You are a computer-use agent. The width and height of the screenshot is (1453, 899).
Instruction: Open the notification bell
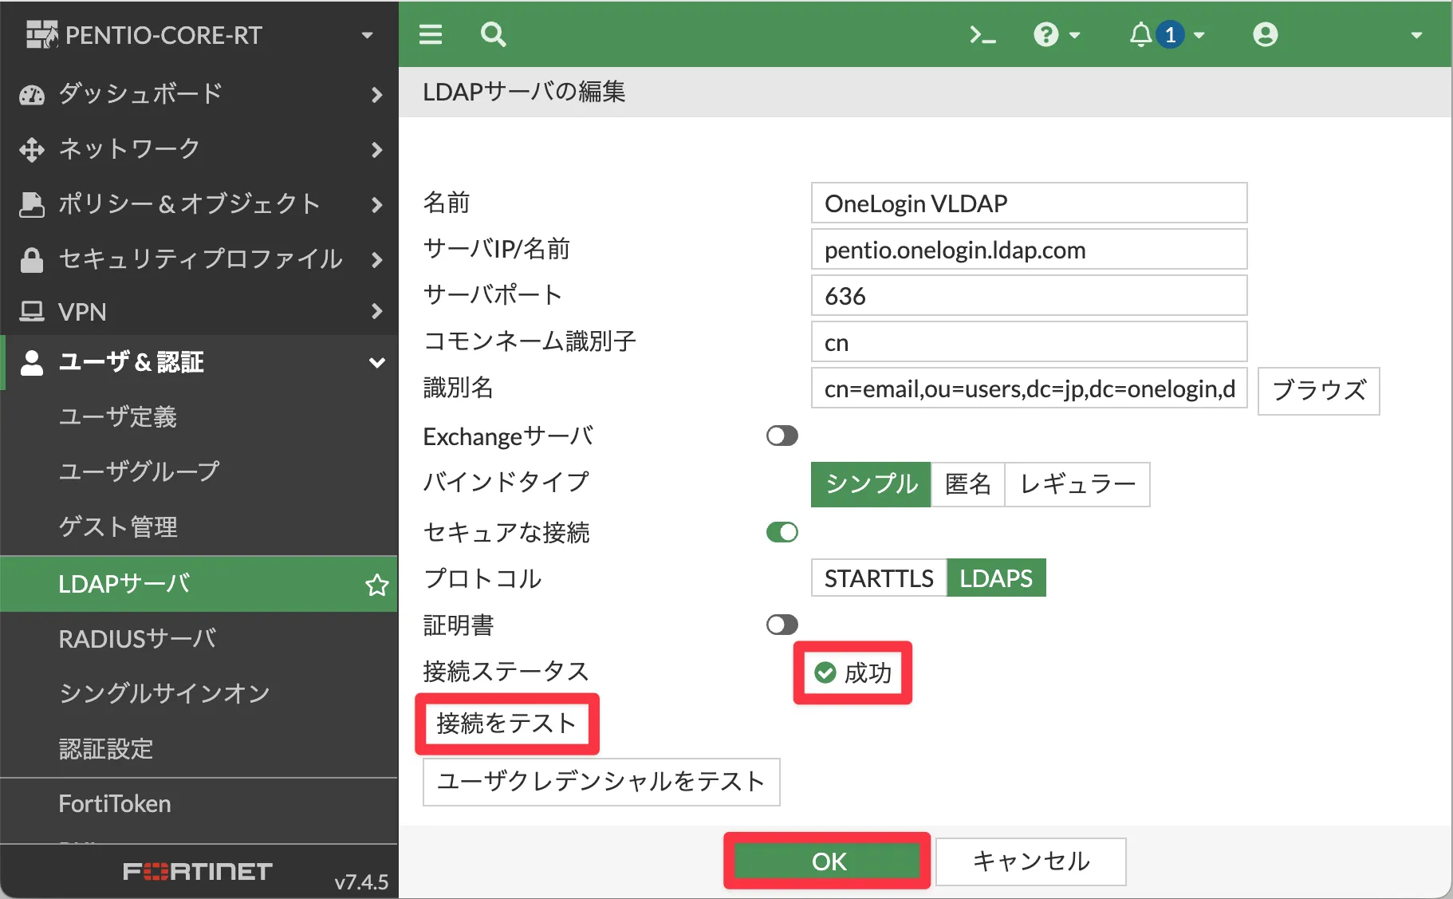pos(1140,34)
